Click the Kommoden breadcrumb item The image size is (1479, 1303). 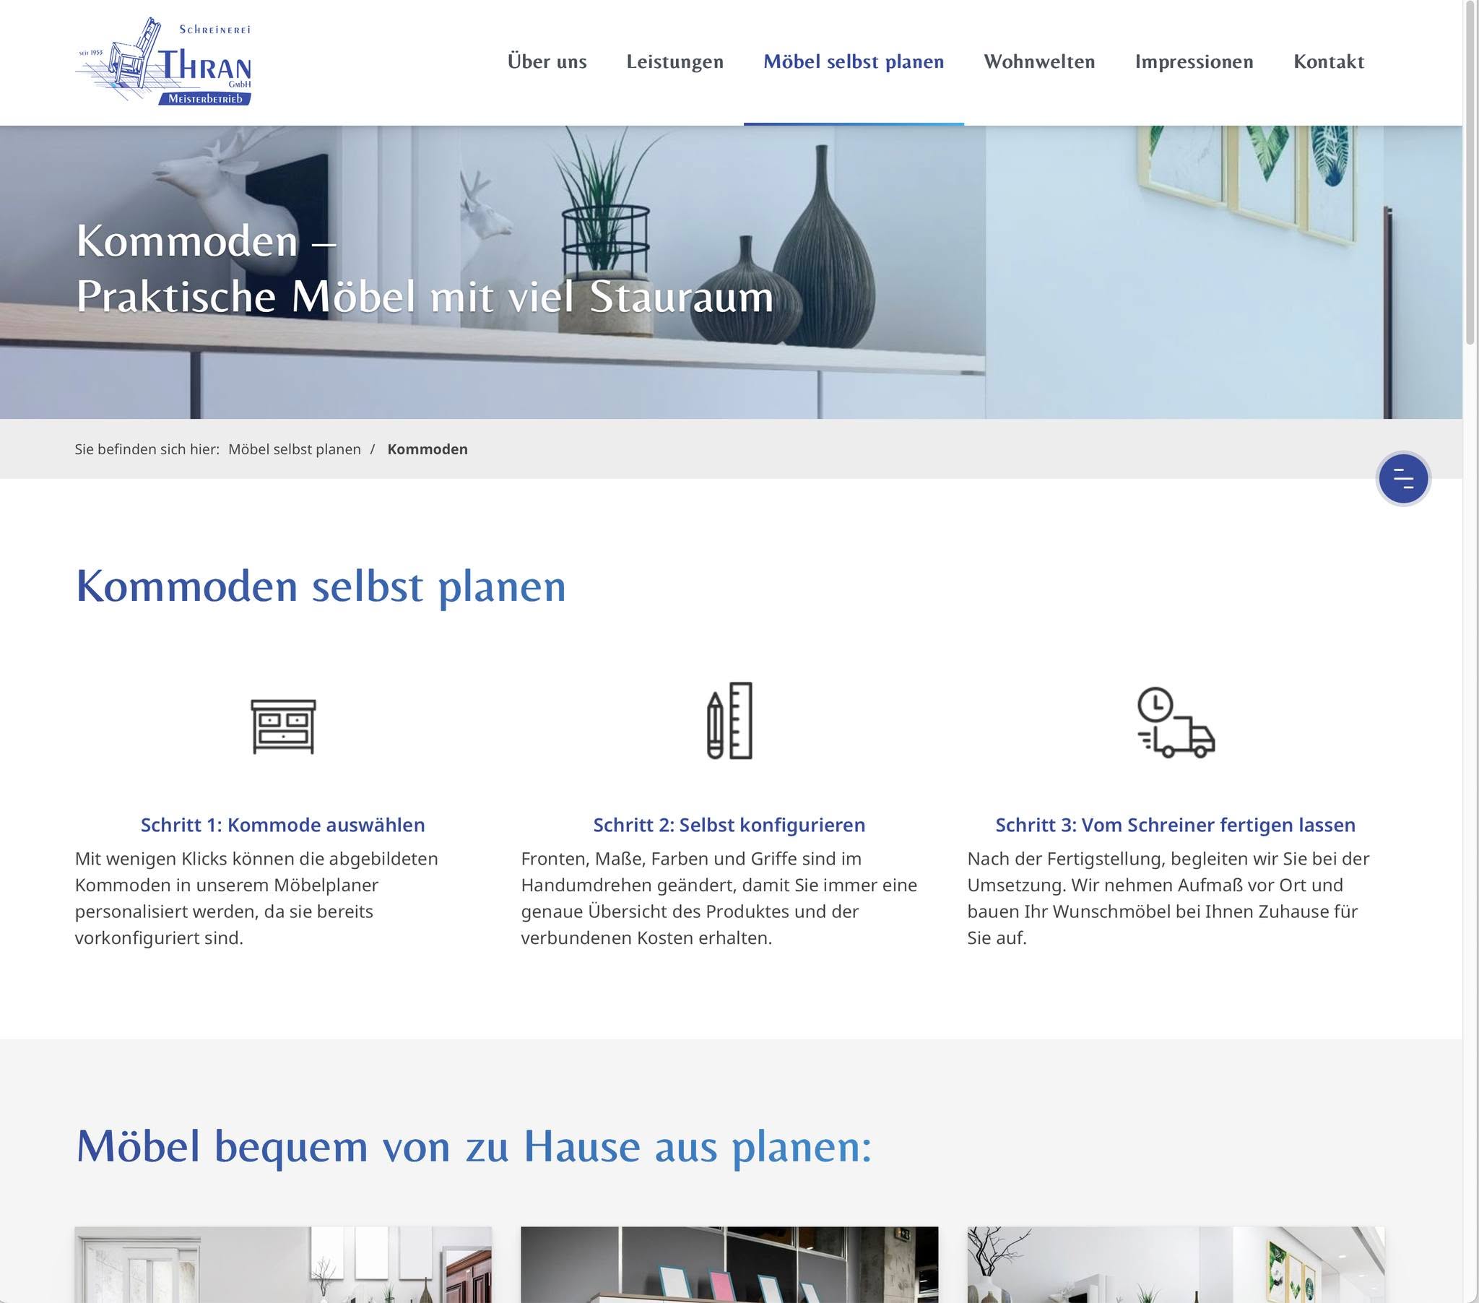pyautogui.click(x=427, y=449)
